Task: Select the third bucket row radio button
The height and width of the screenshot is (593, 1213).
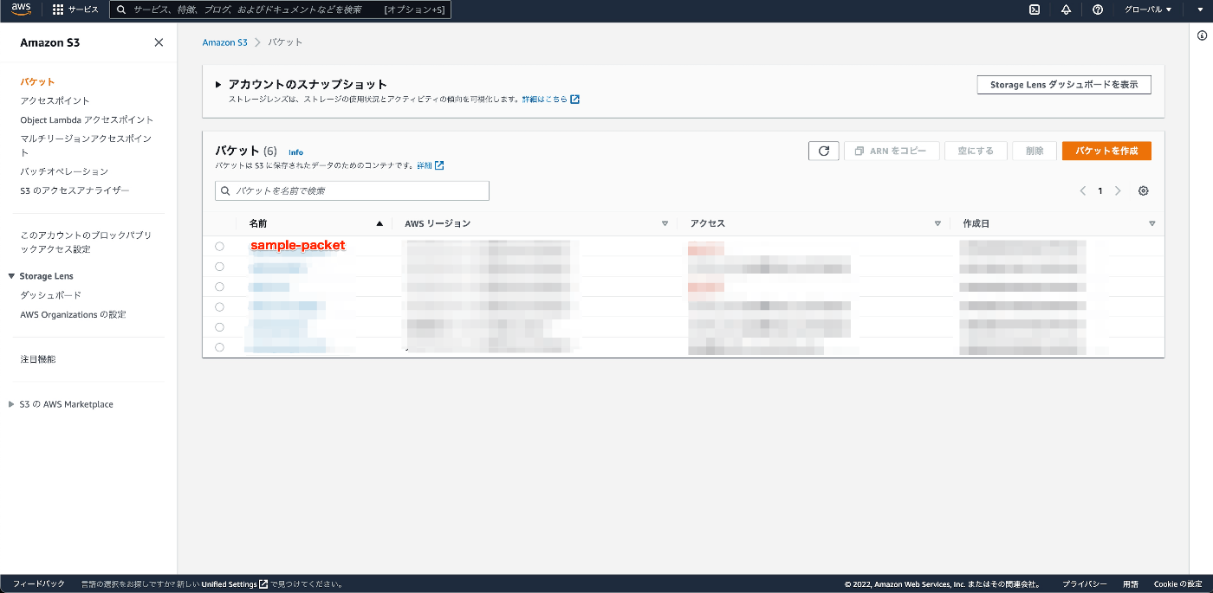Action: pos(219,287)
